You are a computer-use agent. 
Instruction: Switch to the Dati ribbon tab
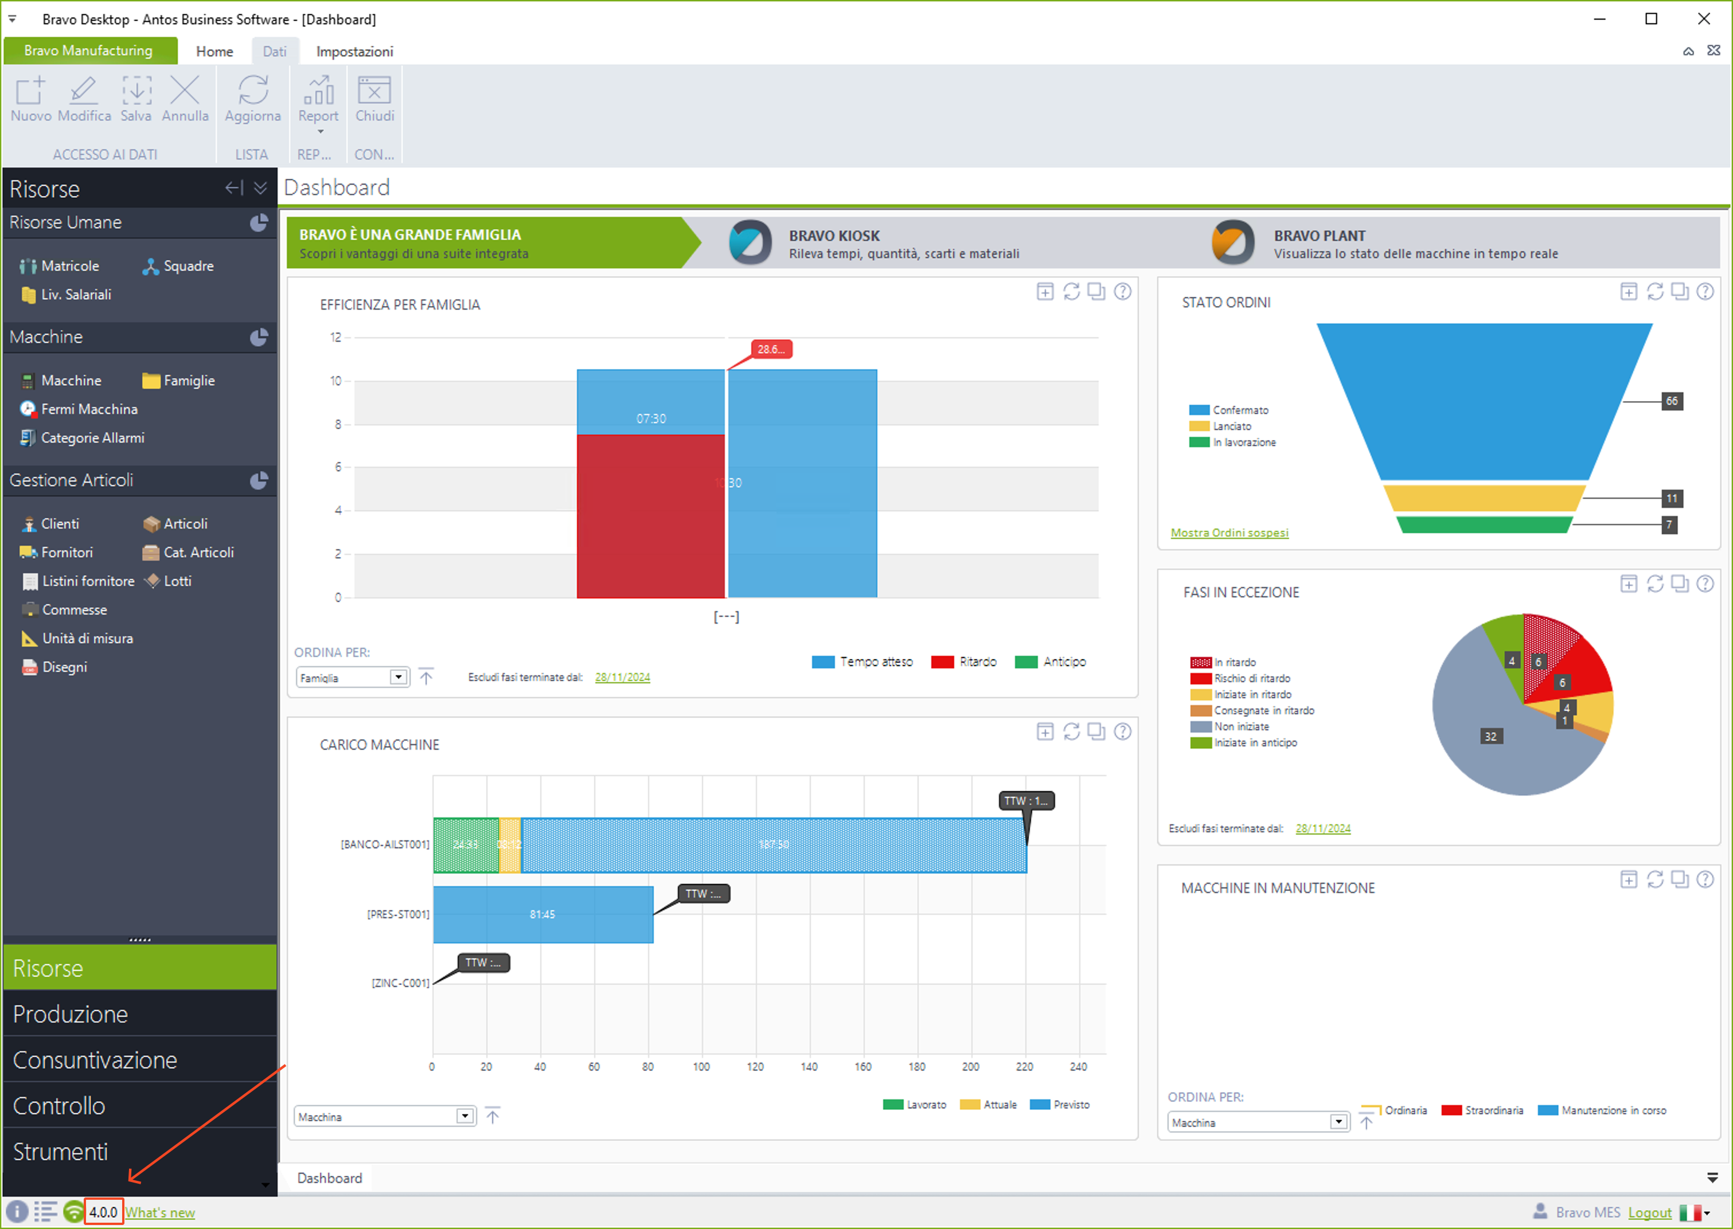(274, 50)
